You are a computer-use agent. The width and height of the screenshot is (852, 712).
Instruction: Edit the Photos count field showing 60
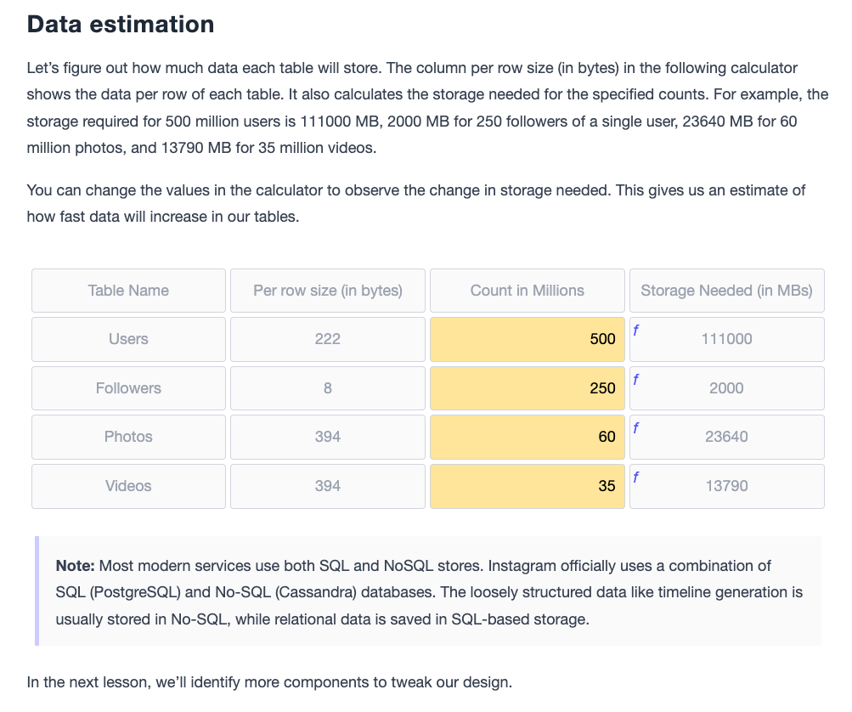(x=527, y=437)
